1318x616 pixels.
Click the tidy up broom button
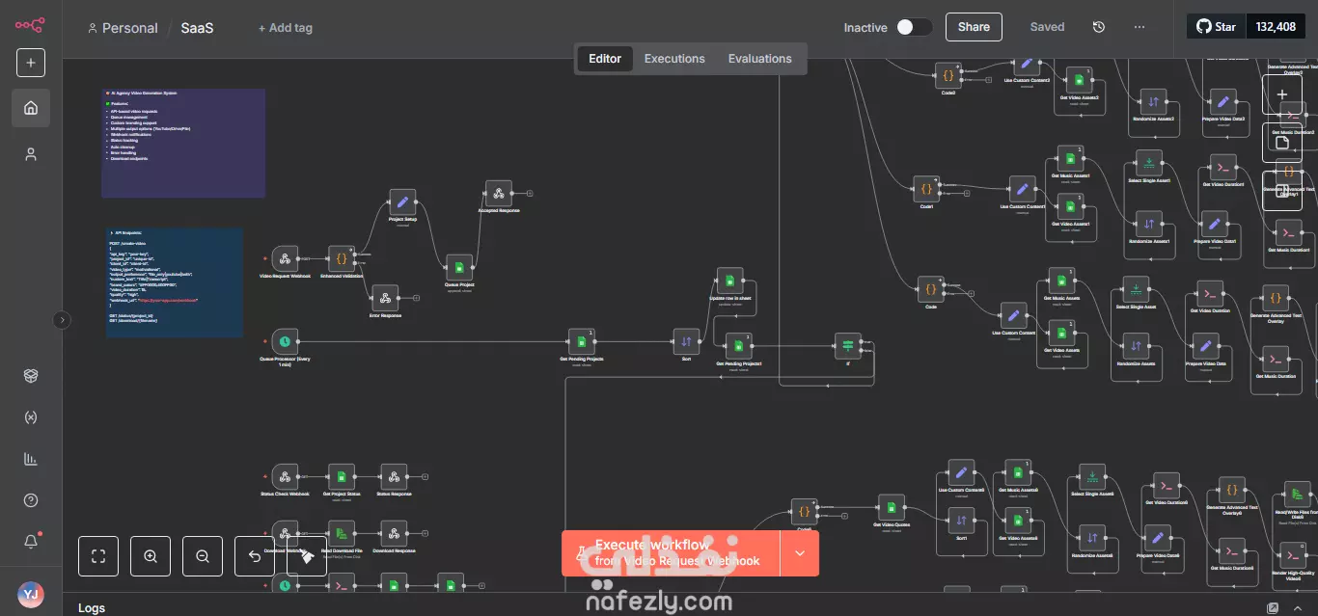coord(307,556)
